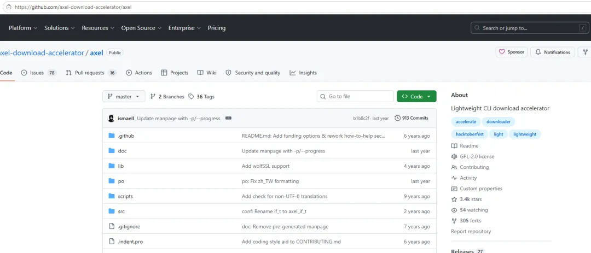Open the axel-download-accelerator owner link

(x=42, y=52)
